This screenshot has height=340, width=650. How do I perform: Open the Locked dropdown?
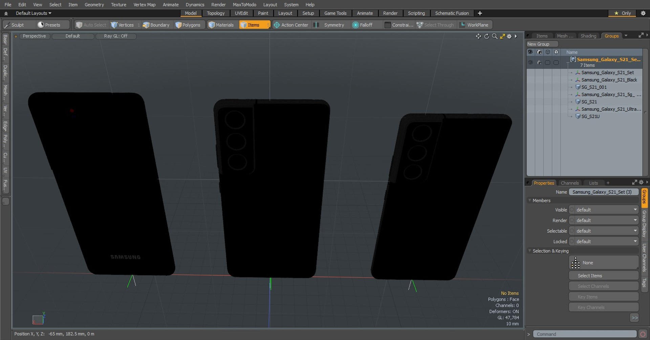coord(604,241)
